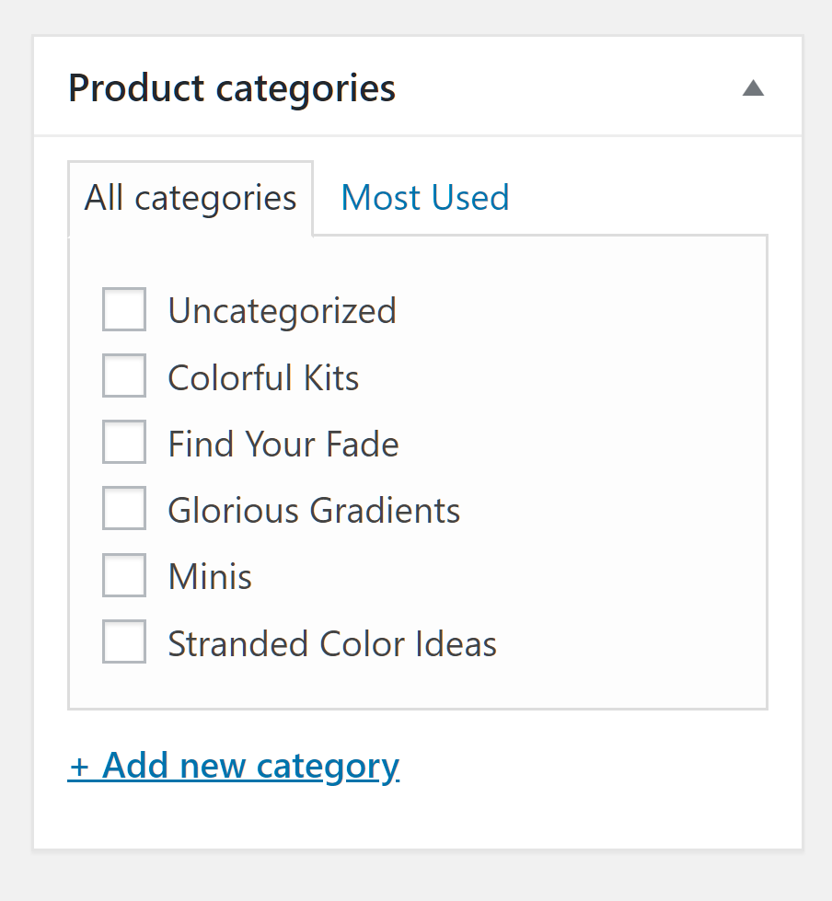Check the Stranded Color Ideas checkbox
The width and height of the screenshot is (832, 901).
pyautogui.click(x=124, y=642)
